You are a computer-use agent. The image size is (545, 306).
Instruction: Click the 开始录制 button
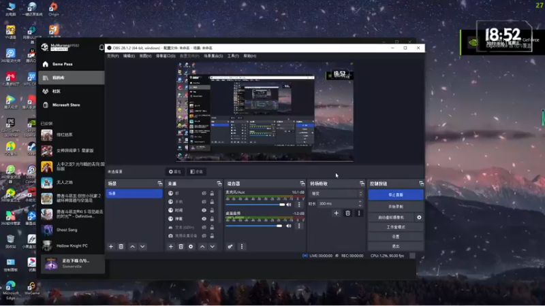coord(396,207)
